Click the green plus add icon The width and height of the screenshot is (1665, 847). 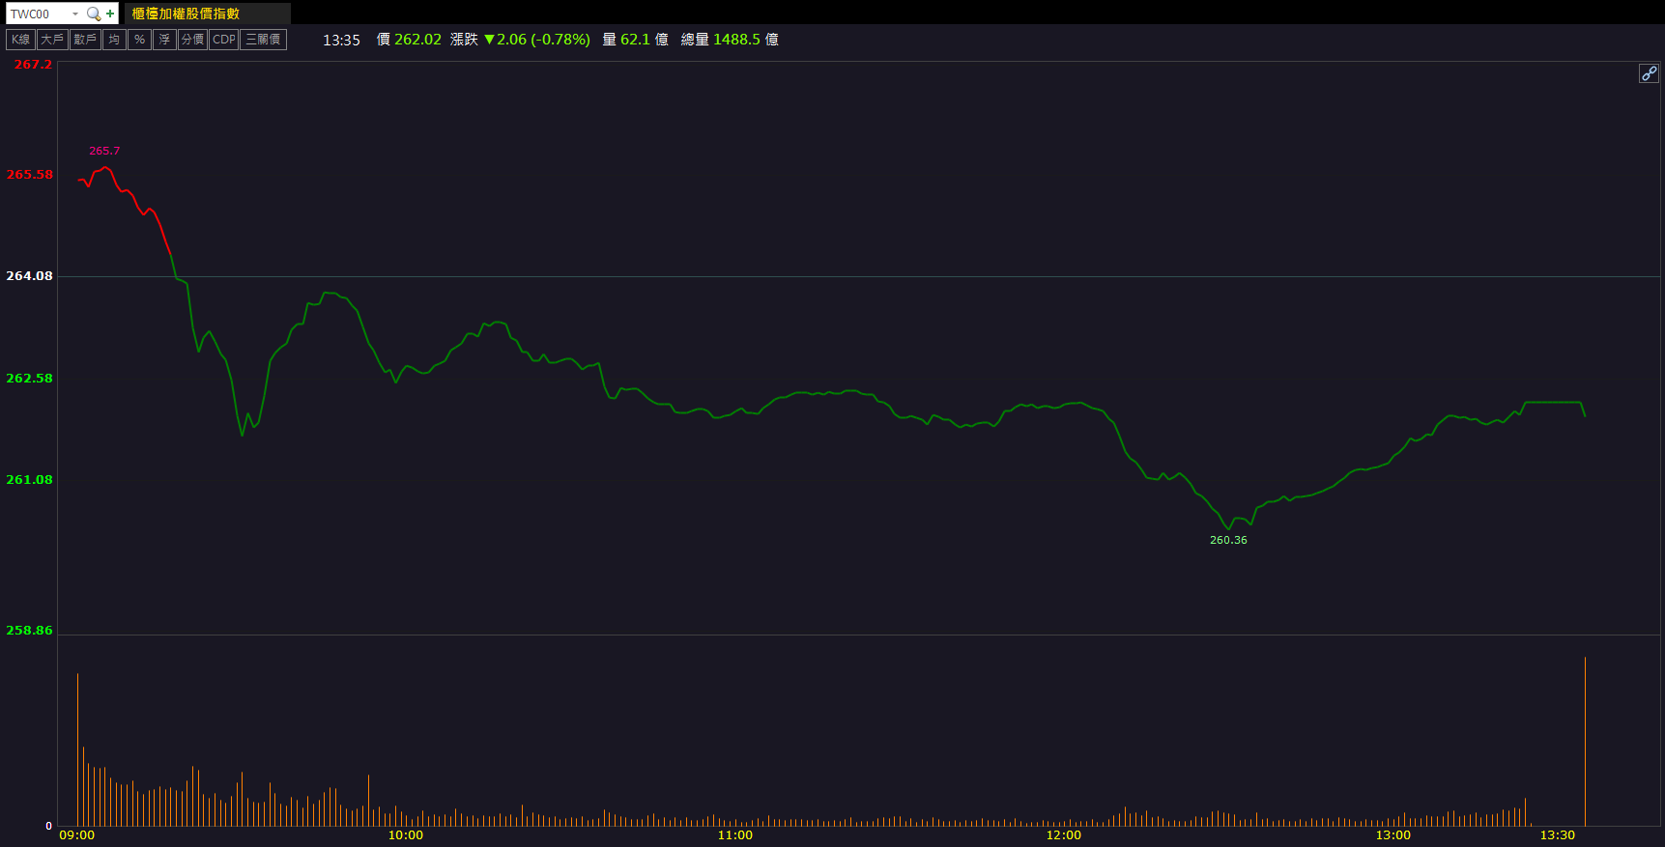pos(110,14)
